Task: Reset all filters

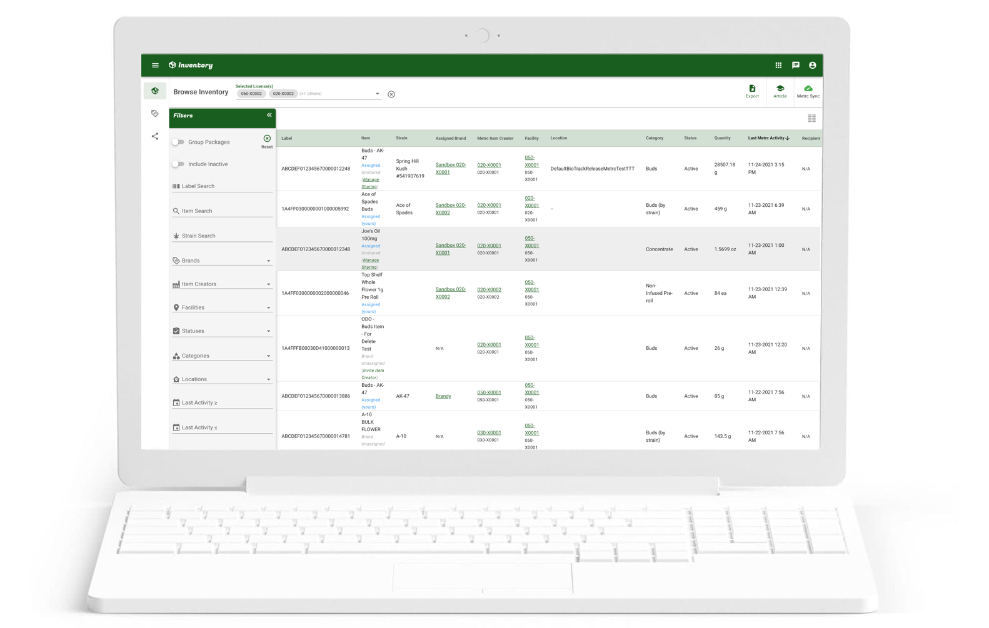Action: [267, 141]
